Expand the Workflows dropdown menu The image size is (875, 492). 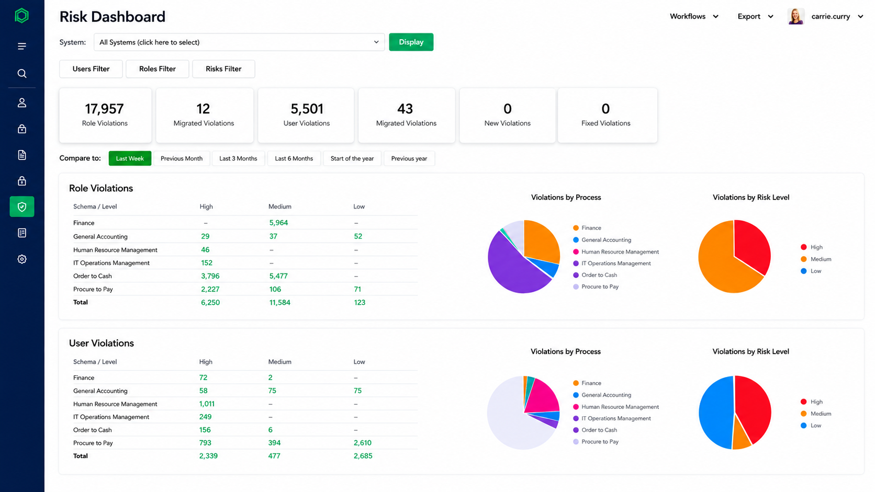[694, 16]
